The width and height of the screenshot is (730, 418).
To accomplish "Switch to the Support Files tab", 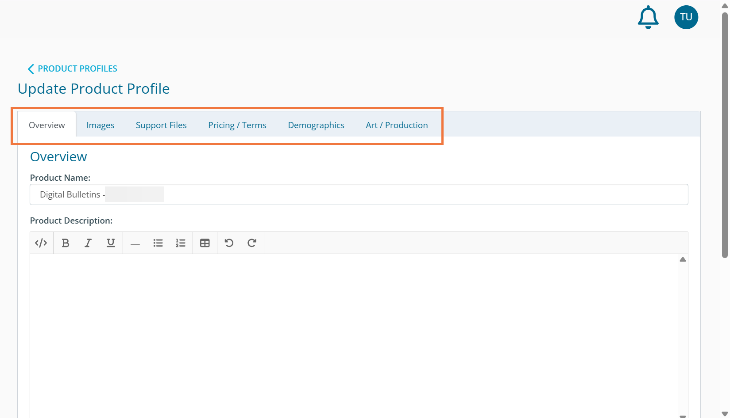I will point(161,125).
